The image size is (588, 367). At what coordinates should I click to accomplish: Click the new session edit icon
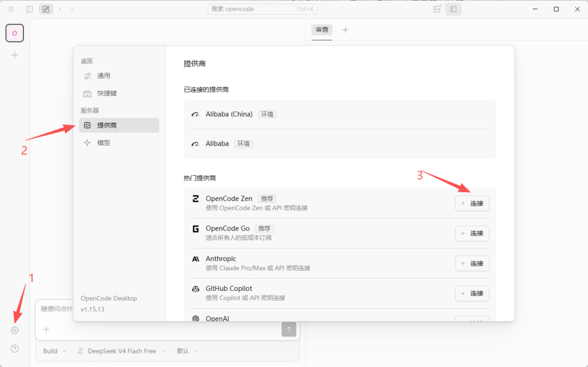46,9
